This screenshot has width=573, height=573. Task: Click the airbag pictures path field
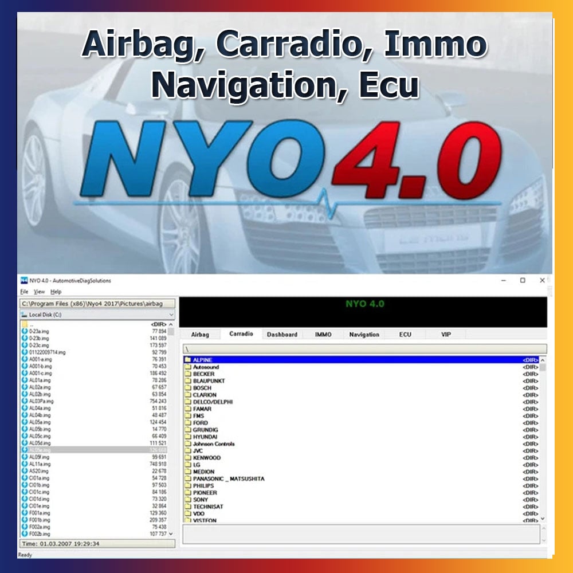(97, 304)
